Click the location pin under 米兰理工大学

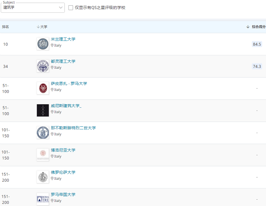[x=52, y=45]
